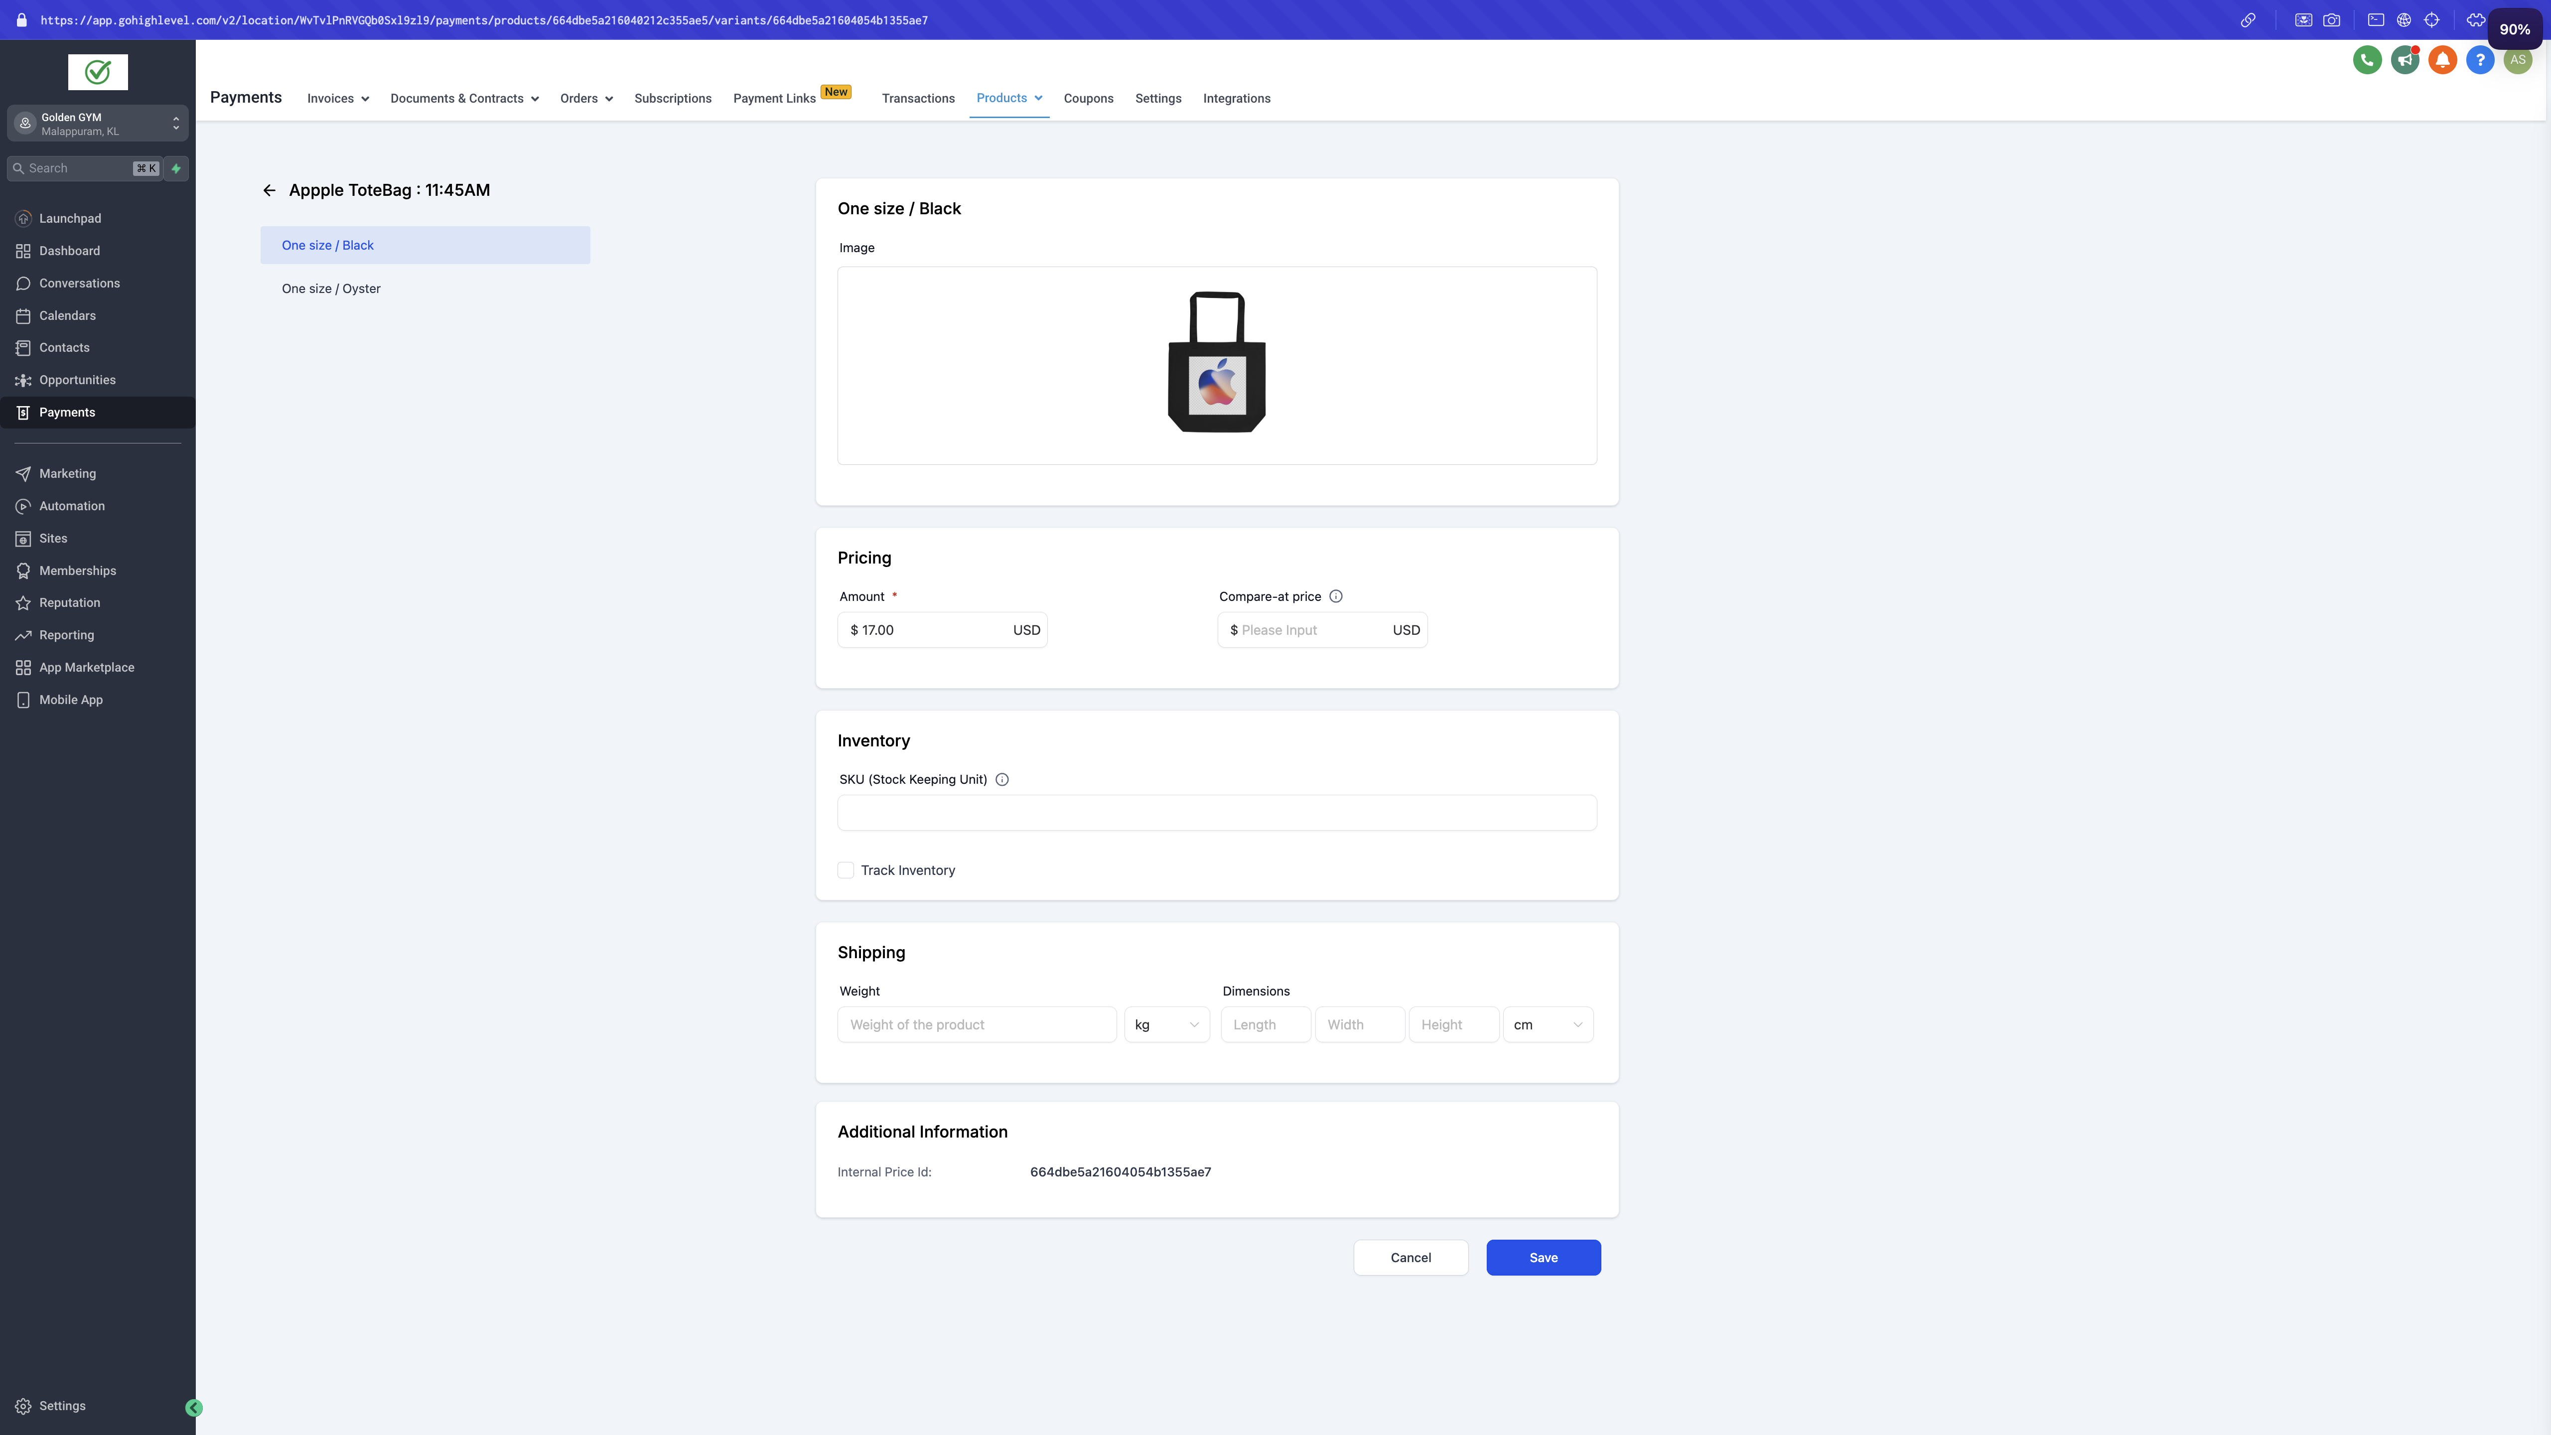The width and height of the screenshot is (2551, 1435).
Task: Click the blue help question mark icon
Action: click(x=2480, y=60)
